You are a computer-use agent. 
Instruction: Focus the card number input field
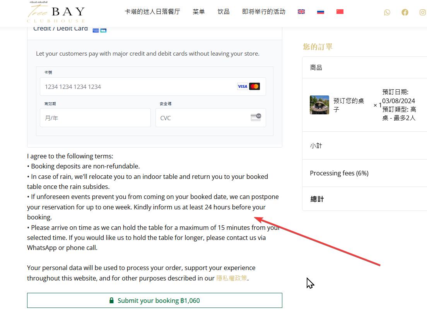[x=153, y=87]
